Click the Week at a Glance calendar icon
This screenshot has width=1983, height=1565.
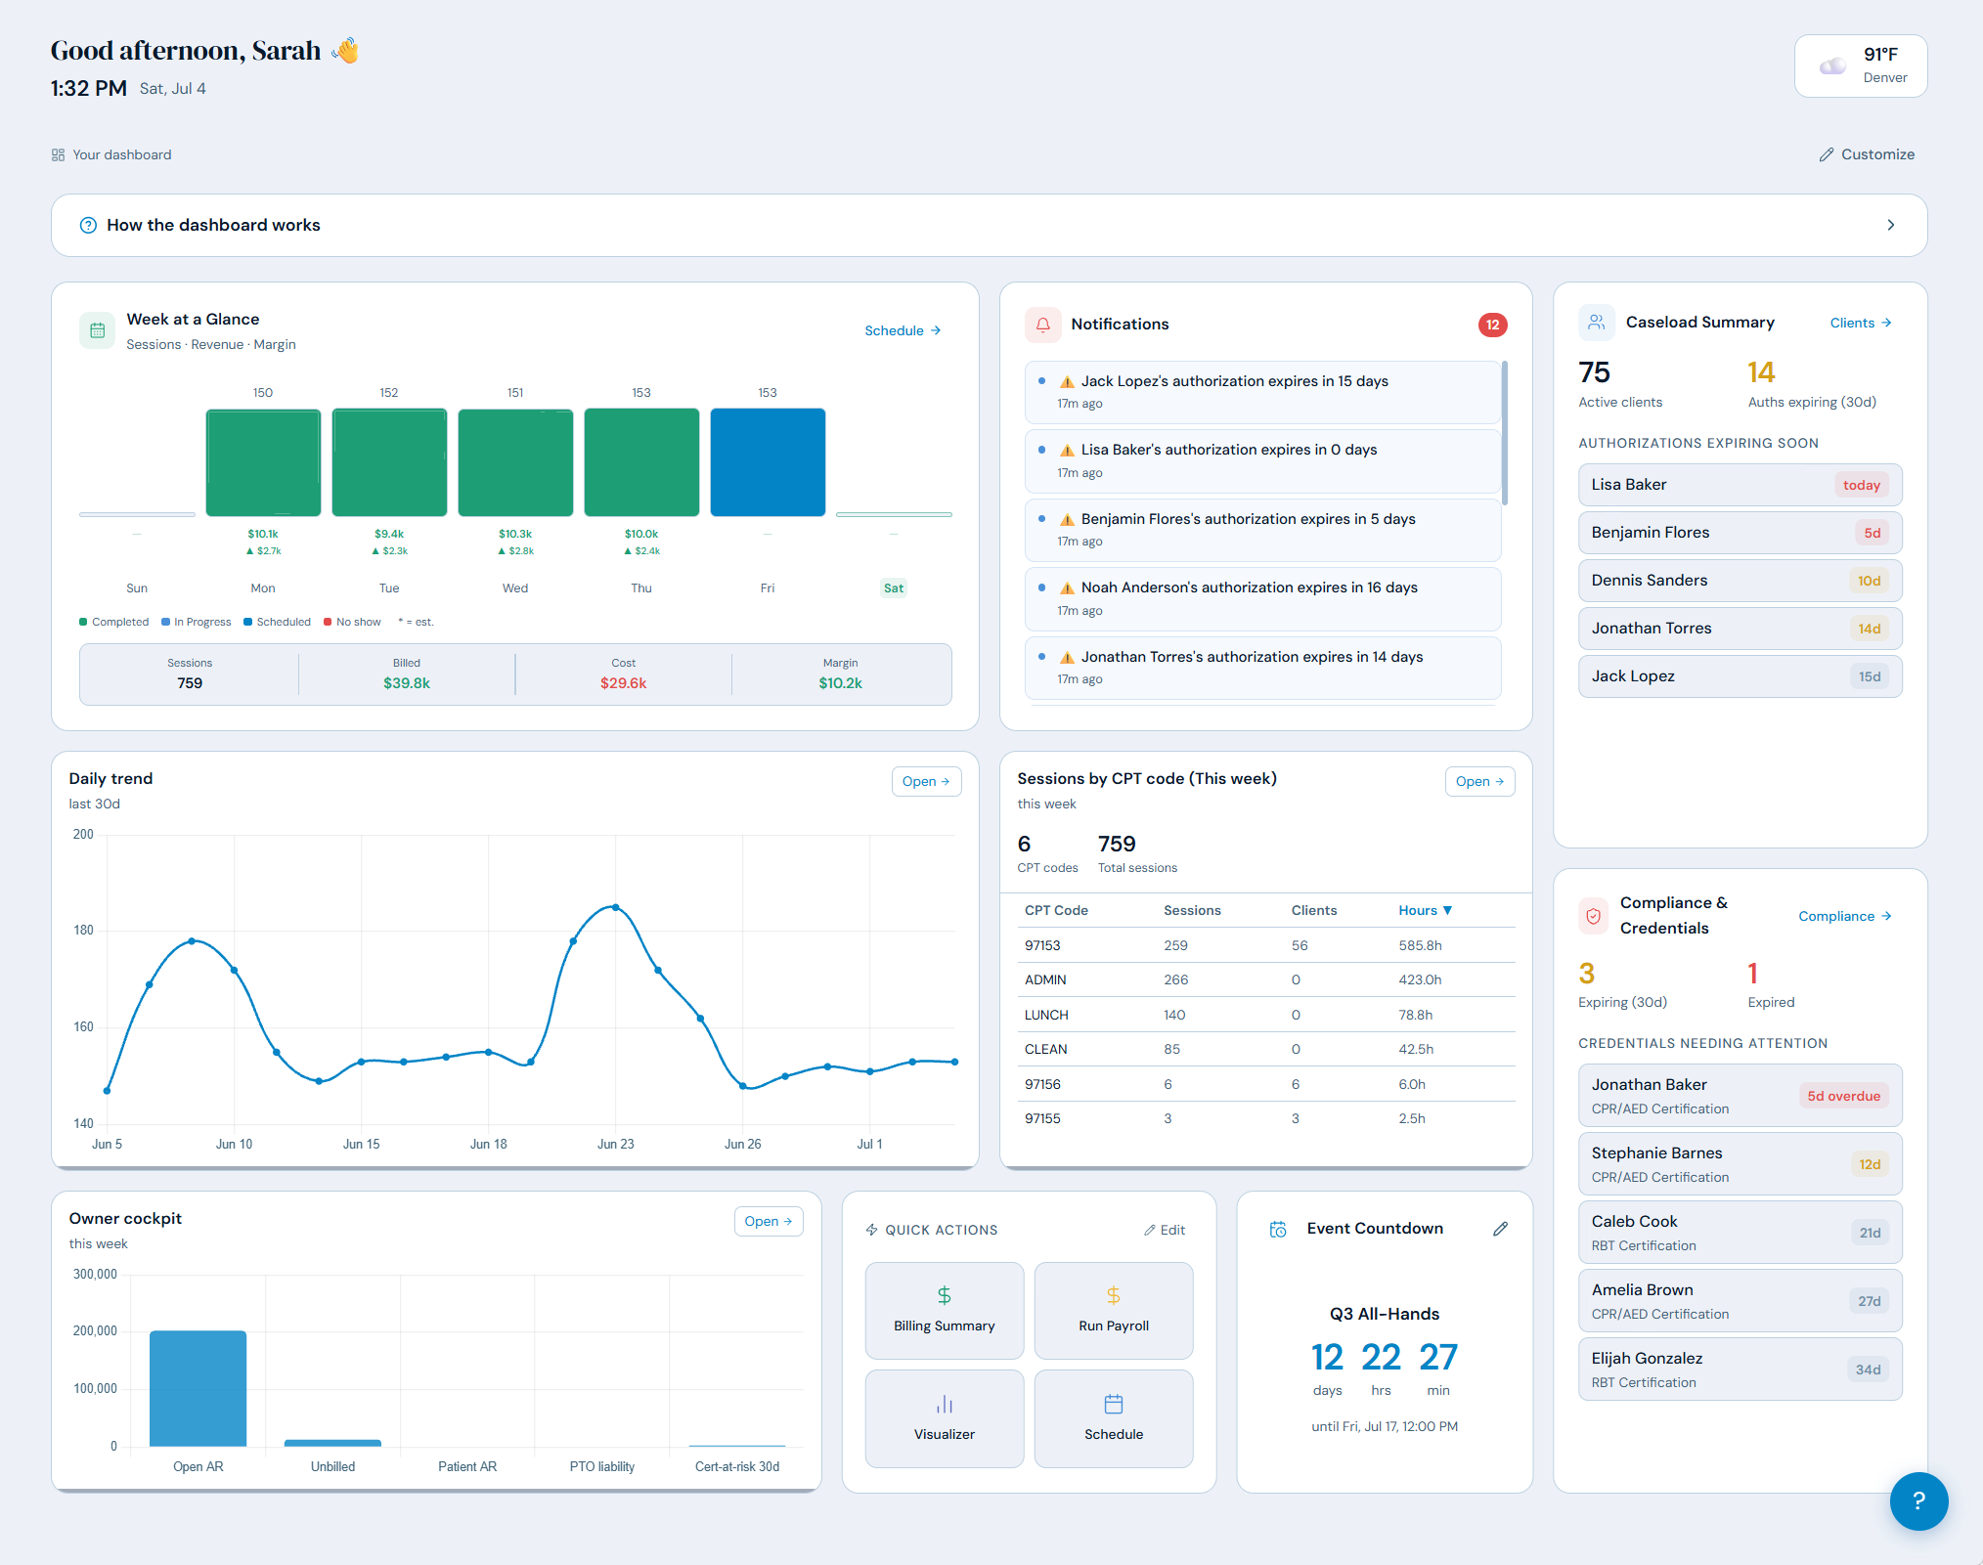coord(97,330)
